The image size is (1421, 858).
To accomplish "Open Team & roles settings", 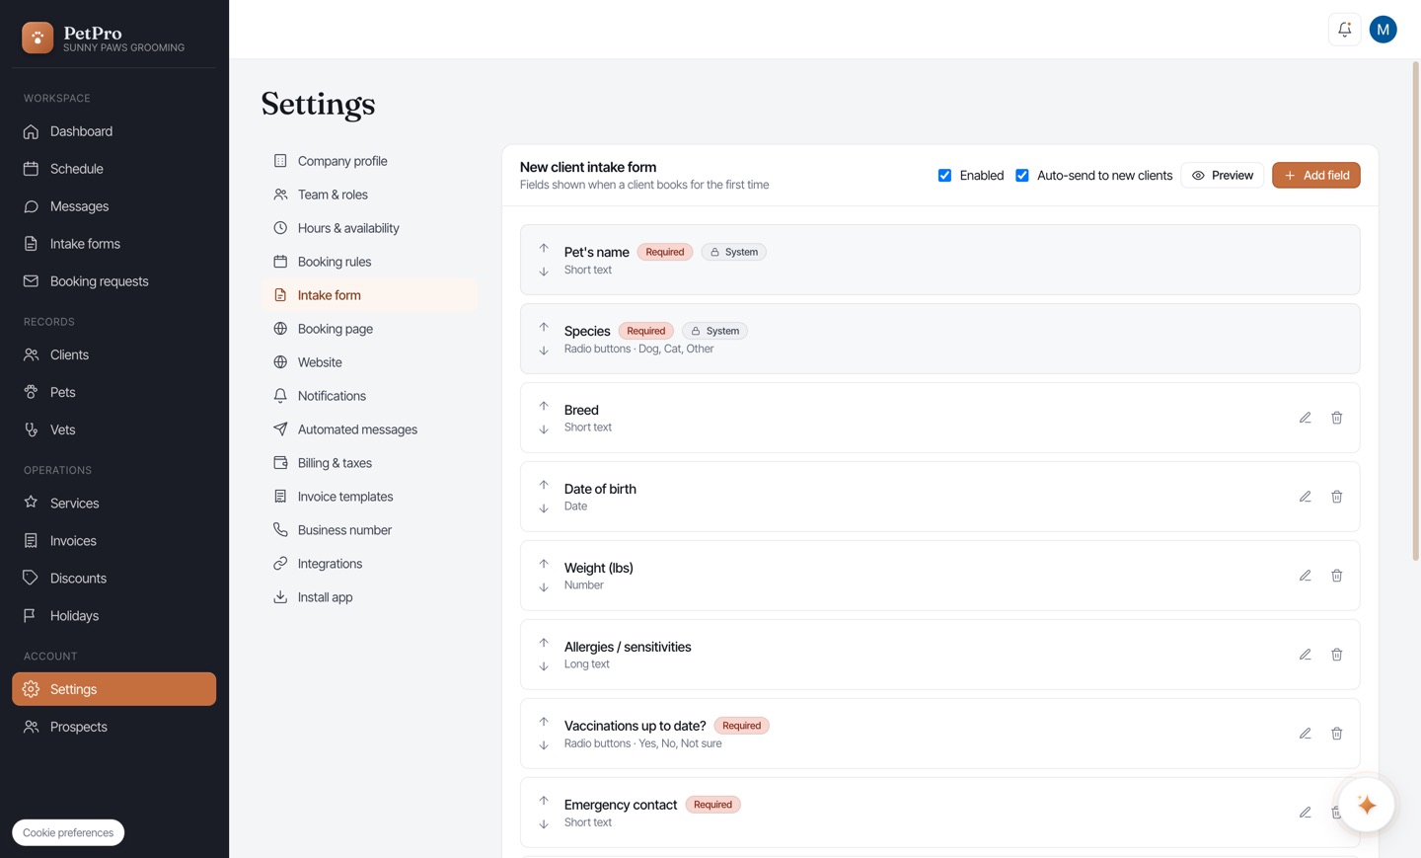I will pos(369,195).
